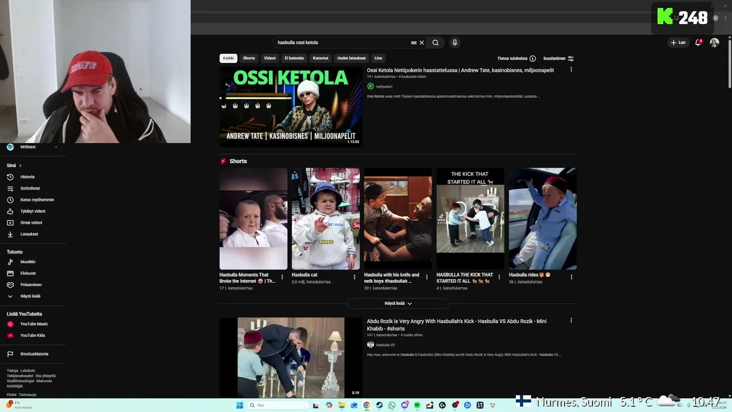Click the search magnifier button
The width and height of the screenshot is (732, 412).
click(x=435, y=42)
